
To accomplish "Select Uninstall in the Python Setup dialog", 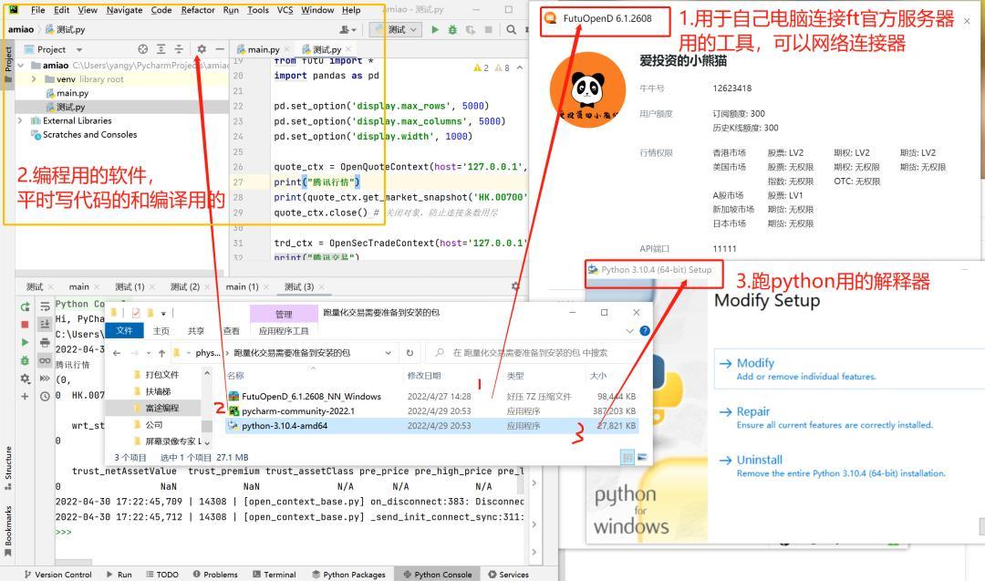I will point(759,460).
